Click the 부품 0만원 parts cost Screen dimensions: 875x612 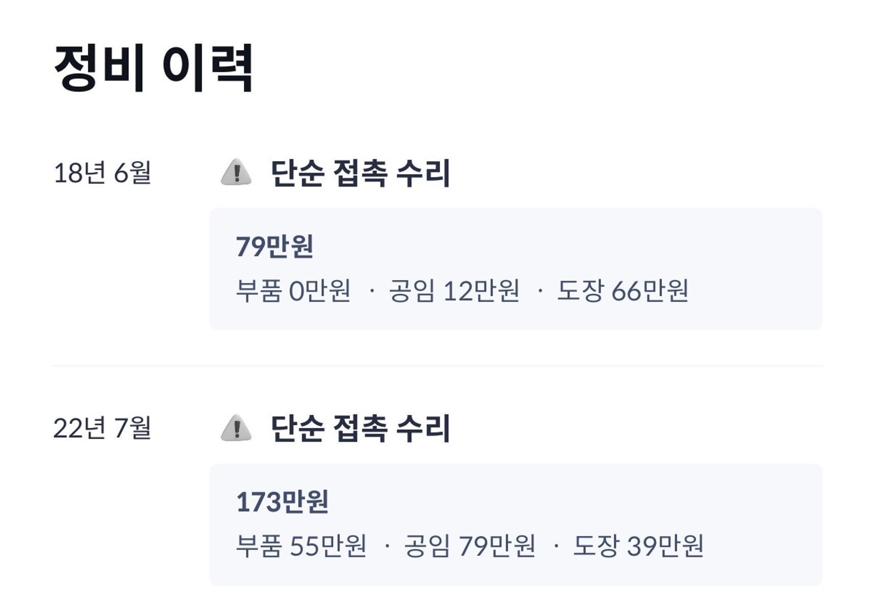293,291
